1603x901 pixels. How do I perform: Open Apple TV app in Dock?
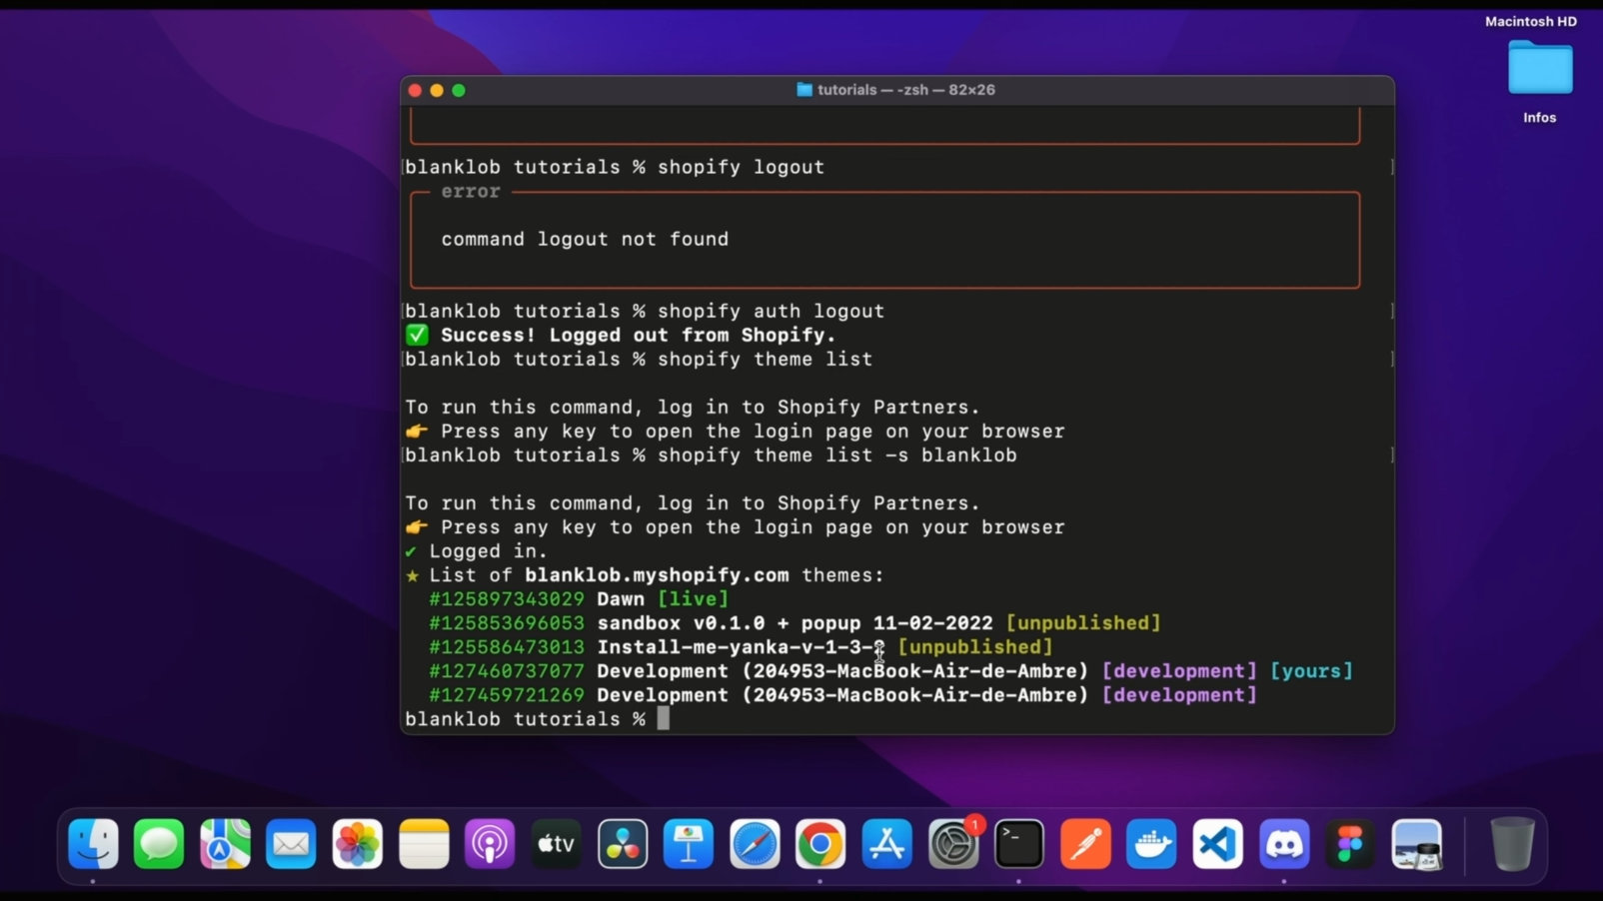556,844
